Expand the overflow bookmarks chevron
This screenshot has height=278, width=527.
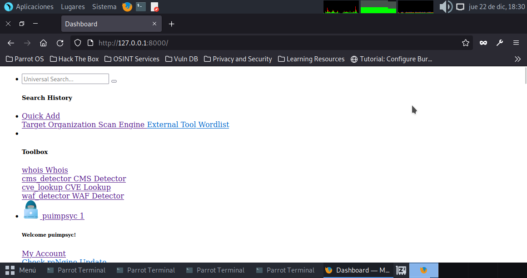pyautogui.click(x=517, y=59)
